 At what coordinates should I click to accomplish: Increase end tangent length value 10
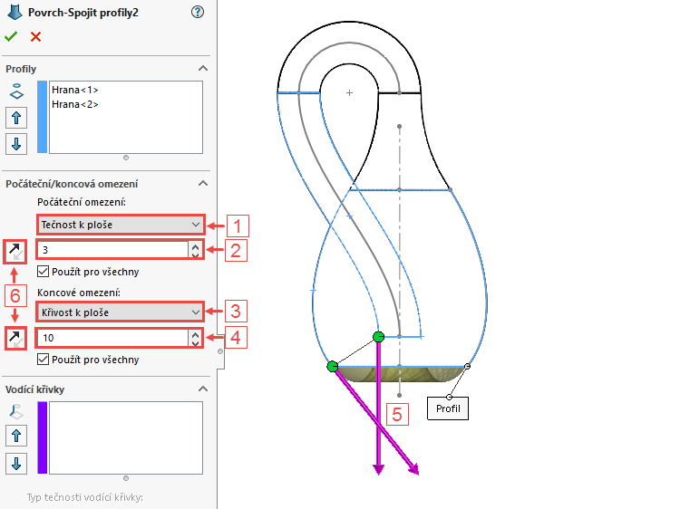pos(196,334)
